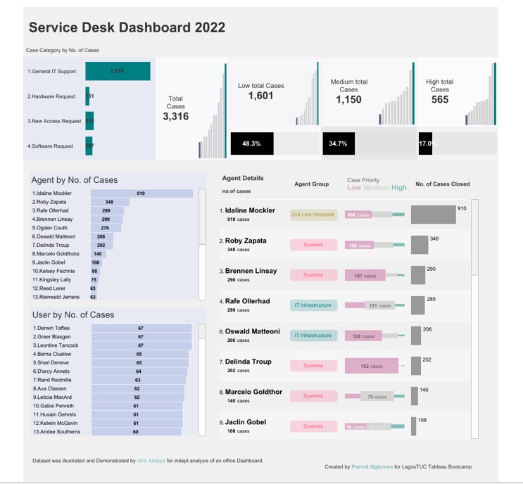The image size is (523, 484).
Task: Click Brennen Linsay's Systems group tag
Action: (313, 275)
